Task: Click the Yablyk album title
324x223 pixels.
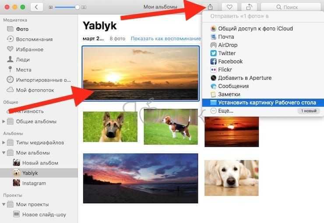Action: (99, 26)
